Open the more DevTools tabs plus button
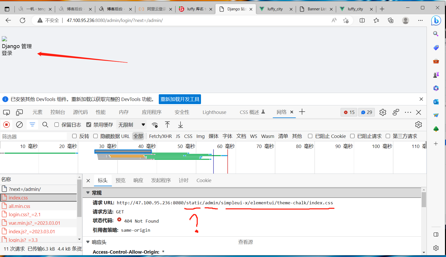The image size is (446, 257). [x=302, y=112]
